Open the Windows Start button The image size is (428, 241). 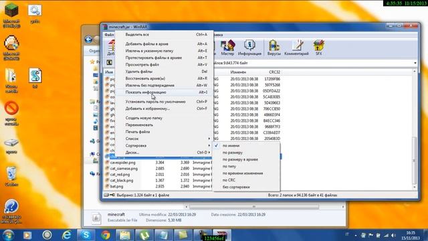coord(7,235)
